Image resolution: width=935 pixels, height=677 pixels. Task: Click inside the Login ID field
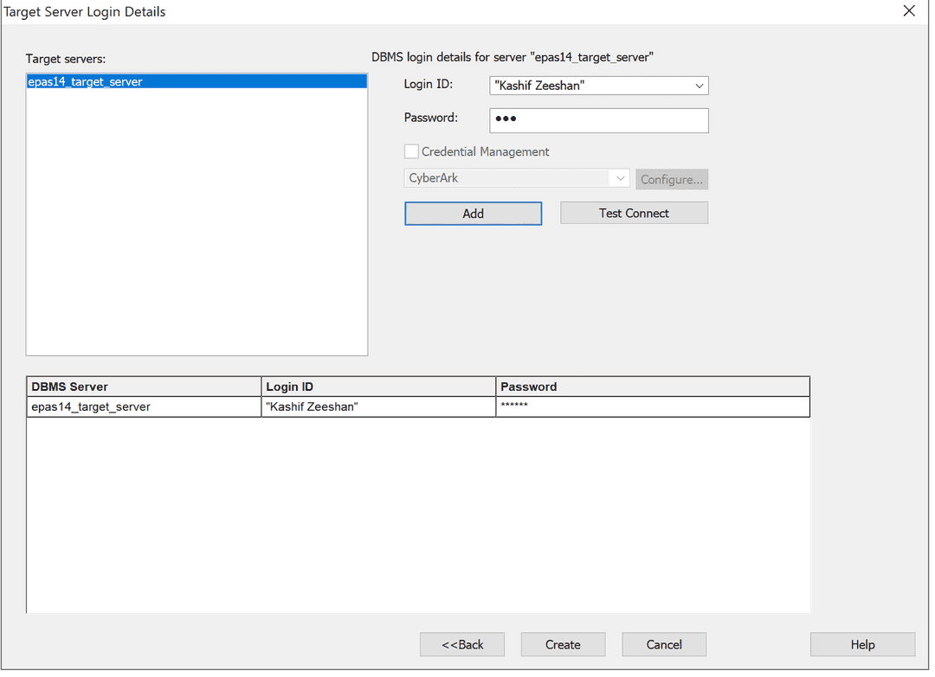coord(589,86)
